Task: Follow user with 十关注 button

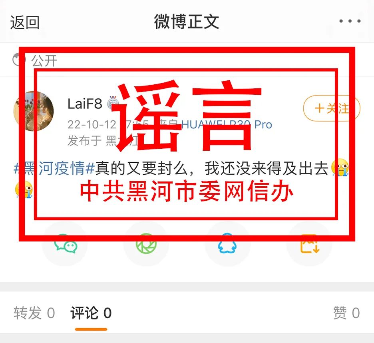Action: click(x=332, y=108)
